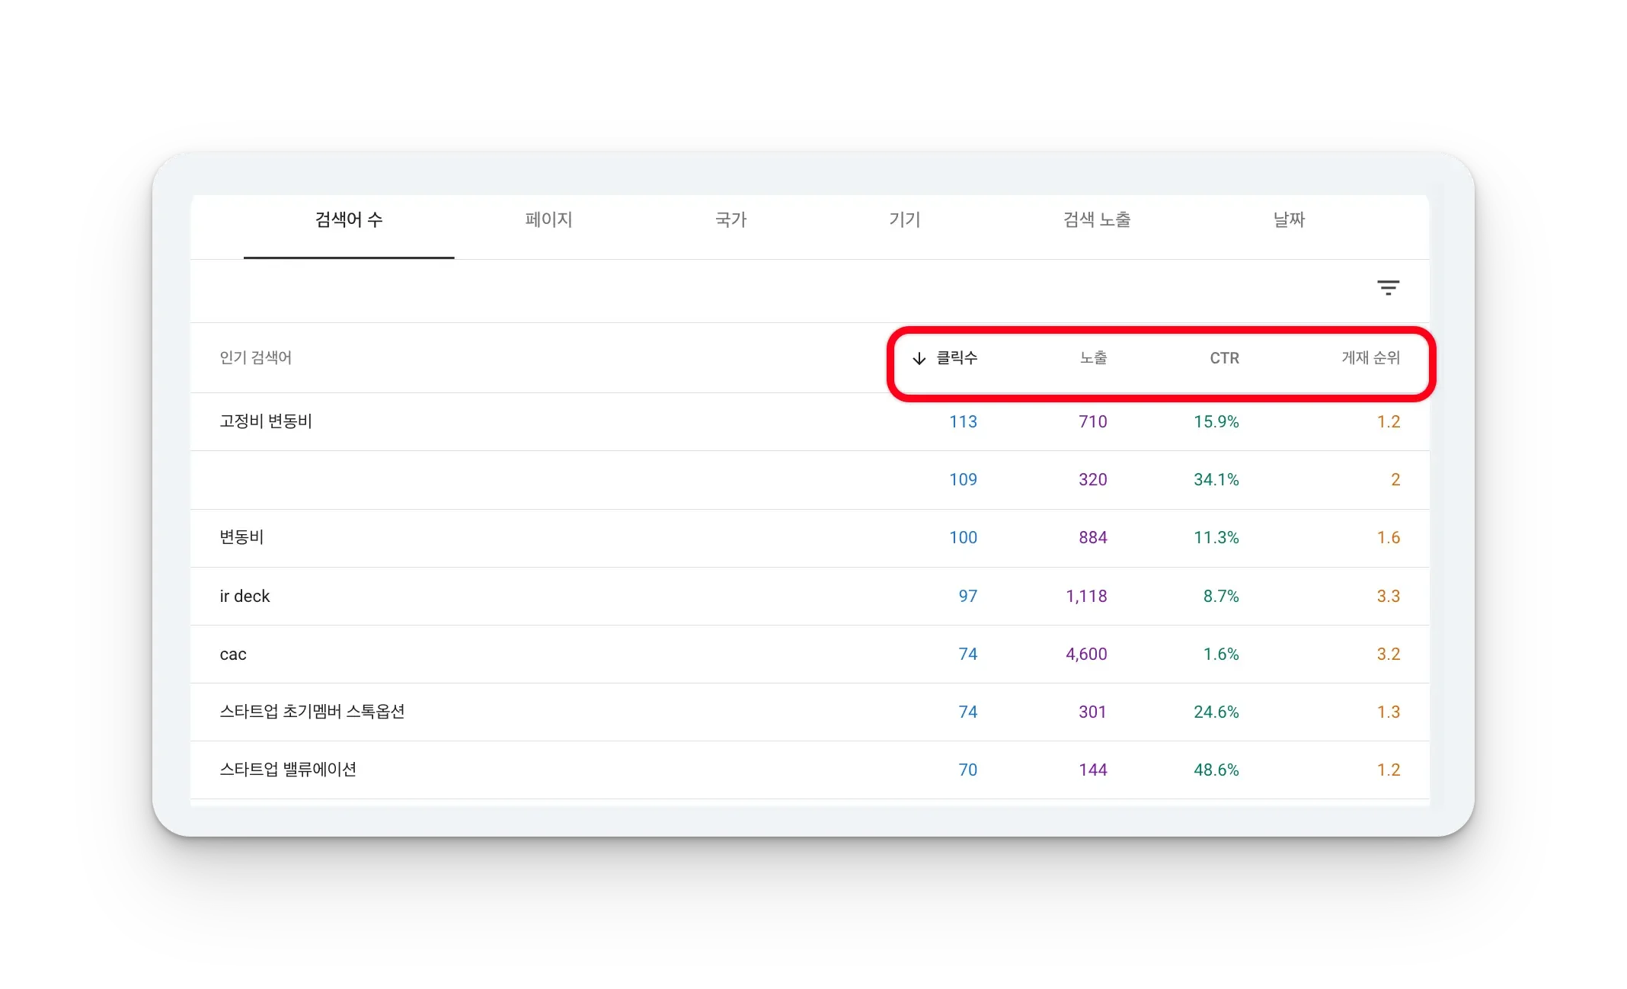Switch to the 페이지 tab
Screen dimensions: 1627x989
(548, 219)
